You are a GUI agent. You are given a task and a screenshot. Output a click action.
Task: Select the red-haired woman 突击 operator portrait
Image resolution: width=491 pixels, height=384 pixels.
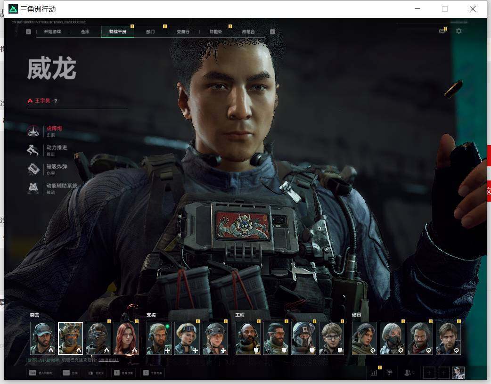126,338
